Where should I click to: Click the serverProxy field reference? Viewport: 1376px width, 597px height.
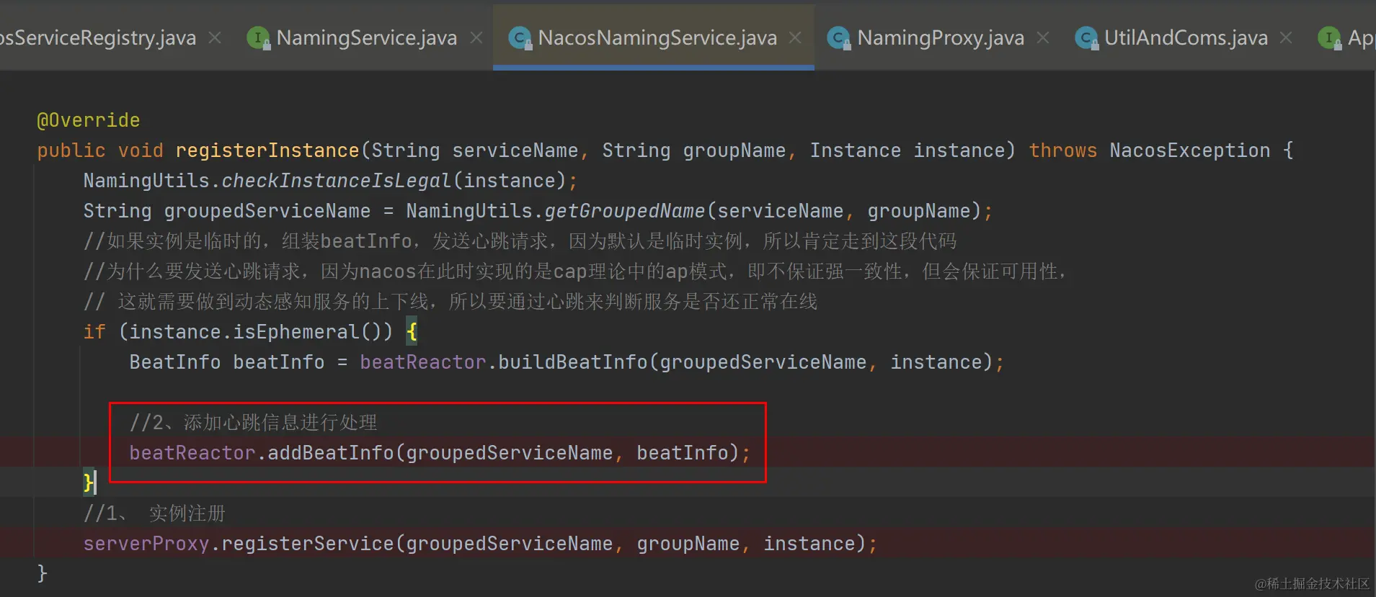(x=146, y=544)
